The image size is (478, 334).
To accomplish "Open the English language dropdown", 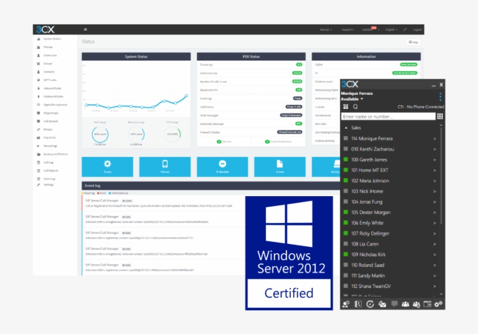I will pyautogui.click(x=391, y=30).
